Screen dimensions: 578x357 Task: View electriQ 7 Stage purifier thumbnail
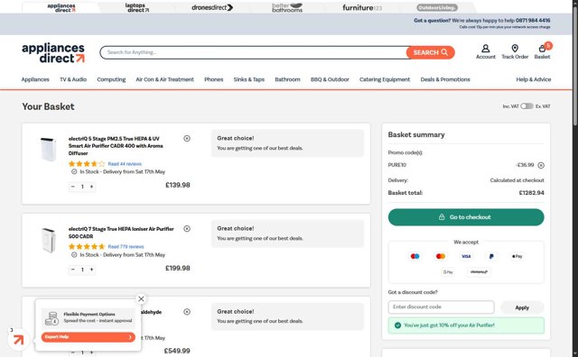coord(48,241)
